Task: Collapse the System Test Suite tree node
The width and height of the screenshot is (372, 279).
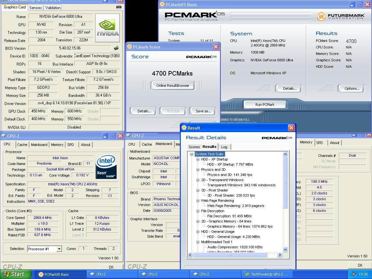Action: coord(191,154)
